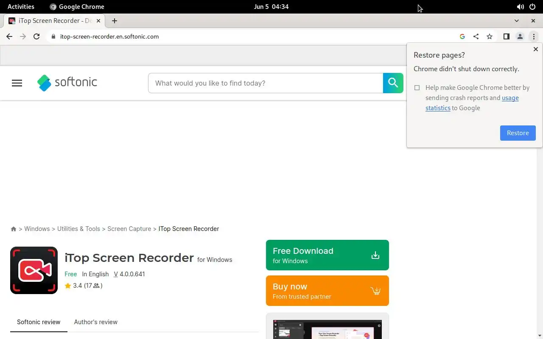View site information lock icon
543x339 pixels.
(x=53, y=36)
